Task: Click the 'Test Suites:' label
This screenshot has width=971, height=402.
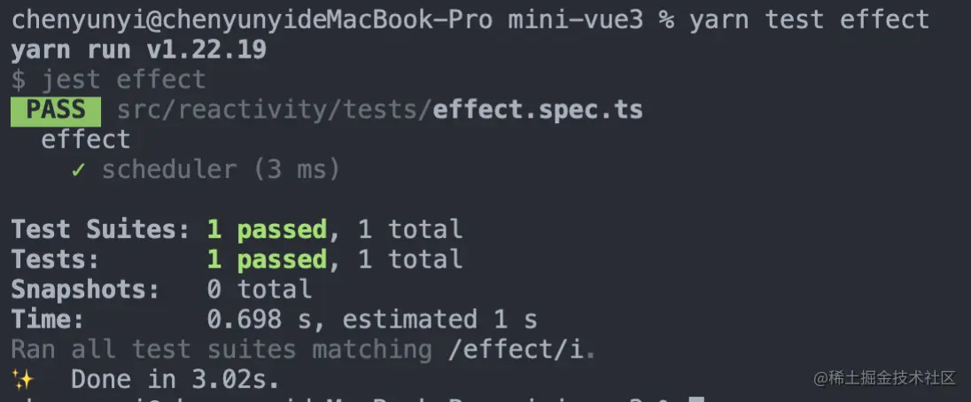Action: 100,229
